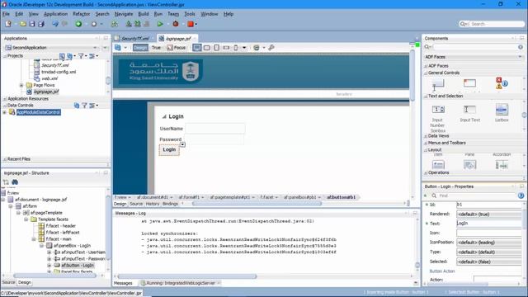Open the IconPosition property dropdown
This screenshot has height=297, width=528.
pyautogui.click(x=489, y=243)
